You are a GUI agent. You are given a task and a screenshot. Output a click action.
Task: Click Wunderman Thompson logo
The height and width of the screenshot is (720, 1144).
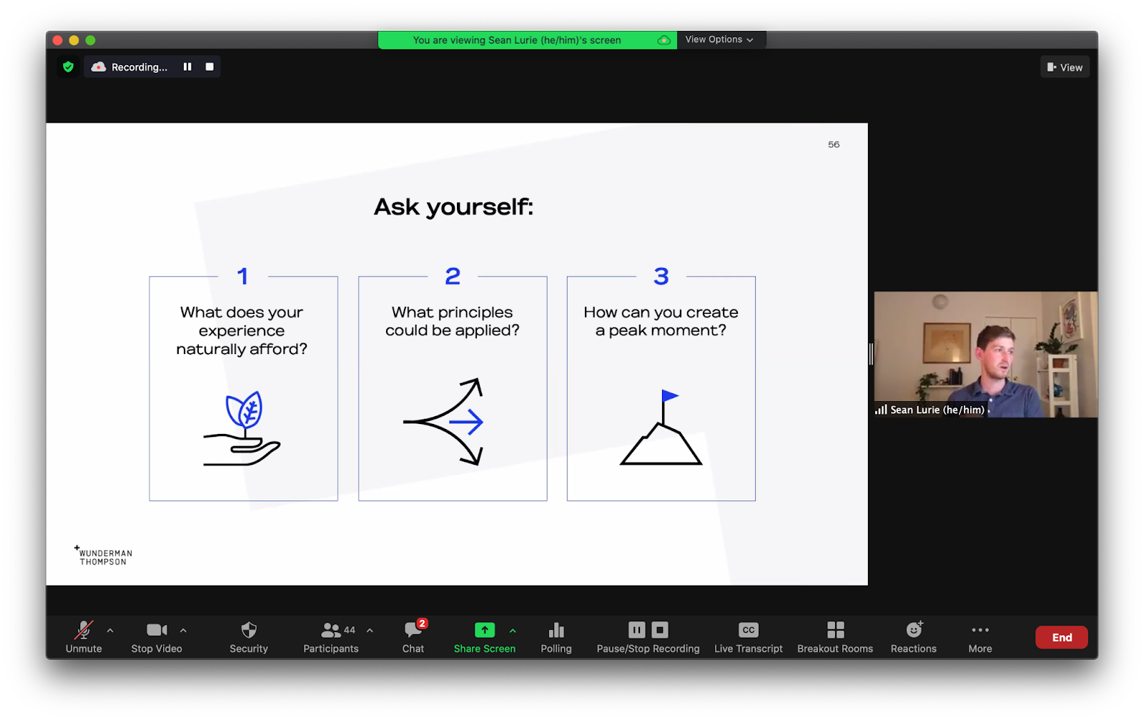point(104,556)
